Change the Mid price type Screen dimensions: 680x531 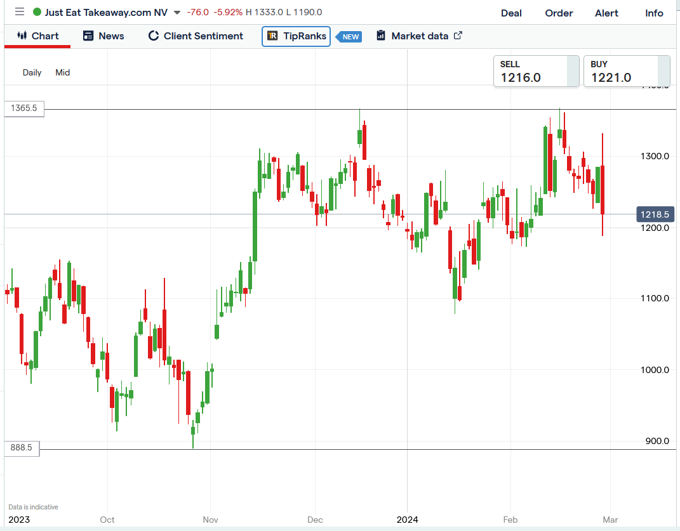[x=62, y=72]
